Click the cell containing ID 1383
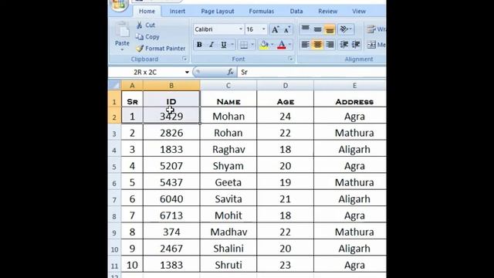Screen dimensions: 494x278 click(171, 265)
